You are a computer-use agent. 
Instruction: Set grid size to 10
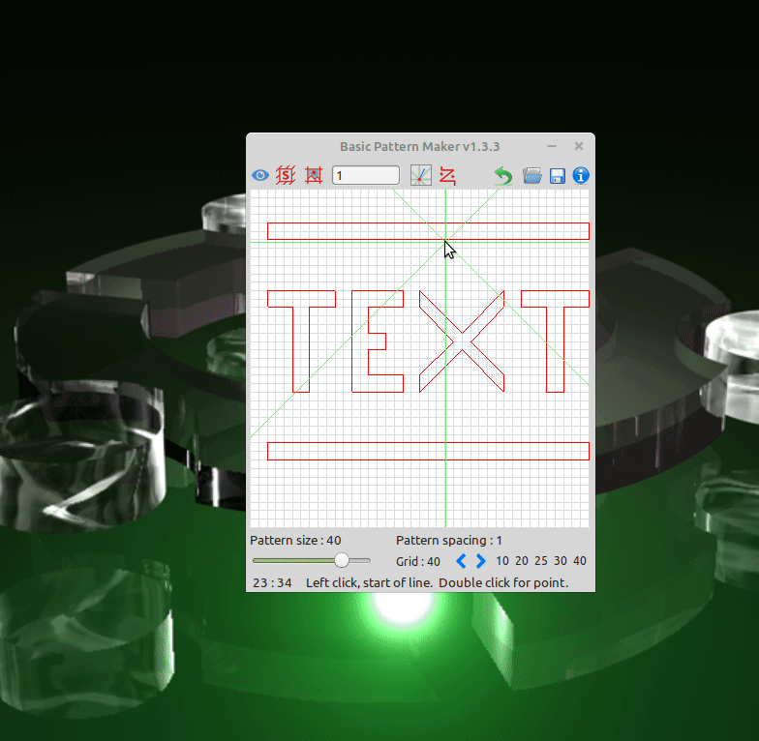tap(502, 561)
